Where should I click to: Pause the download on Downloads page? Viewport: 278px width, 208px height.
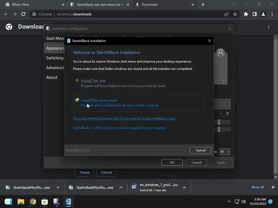pyautogui.click(x=85, y=172)
